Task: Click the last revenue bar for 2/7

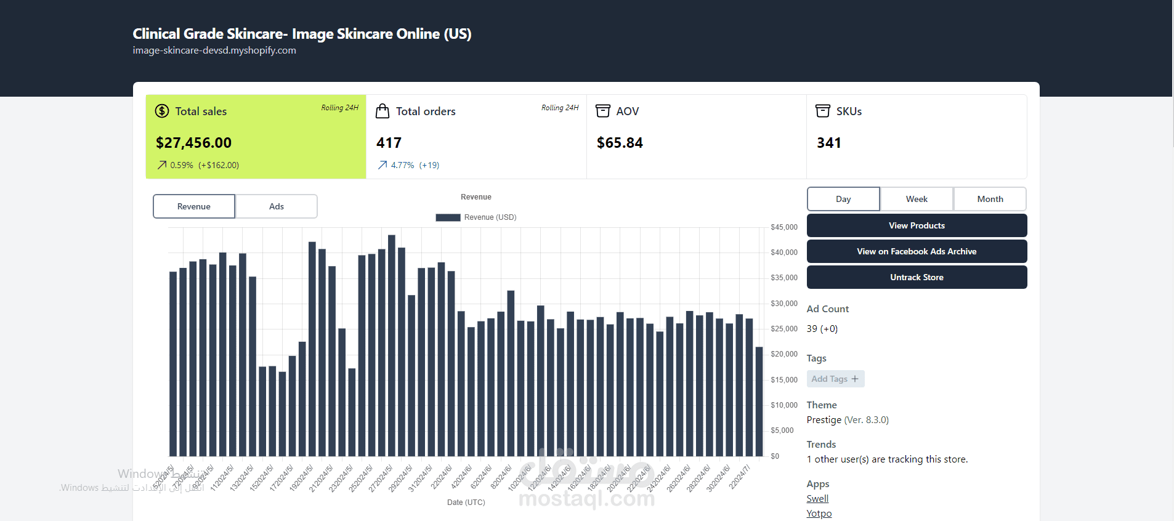Action: point(759,402)
